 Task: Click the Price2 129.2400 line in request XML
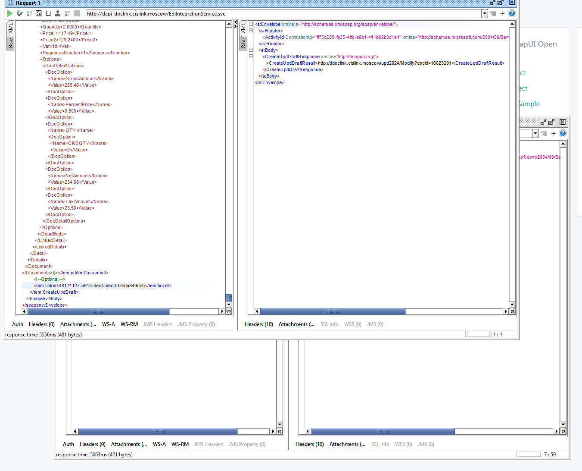click(69, 40)
